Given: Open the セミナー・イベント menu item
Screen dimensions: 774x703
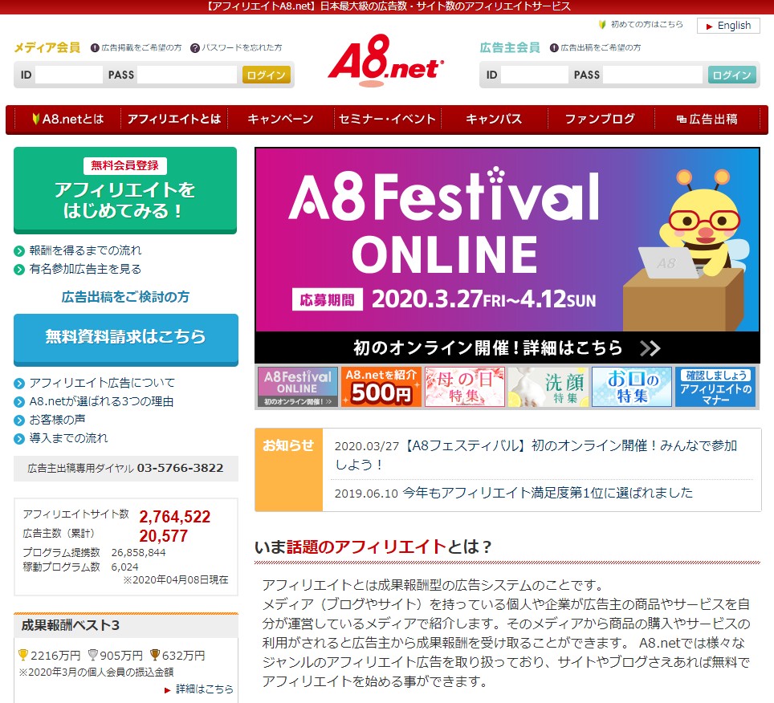Looking at the screenshot, I should coord(388,119).
